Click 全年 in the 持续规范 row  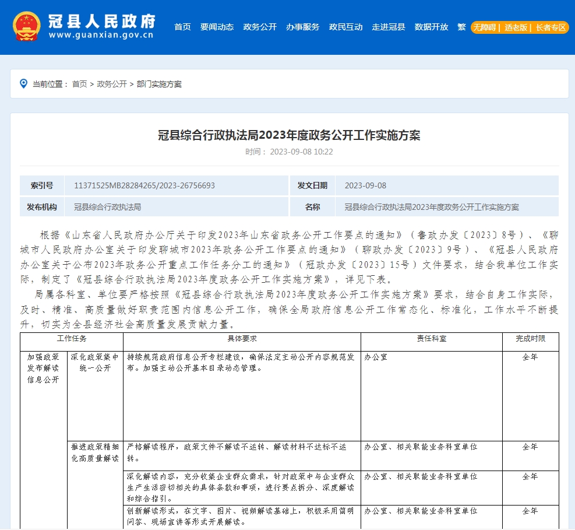pos(530,357)
